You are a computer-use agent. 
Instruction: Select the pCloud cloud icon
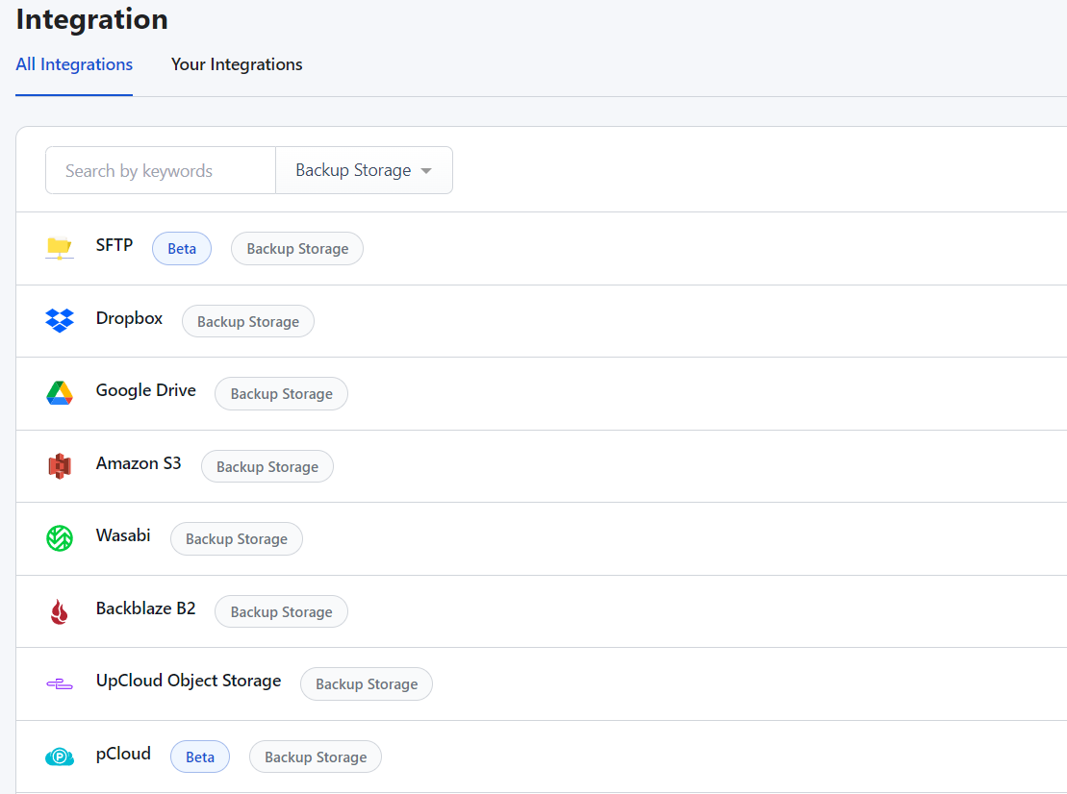tap(60, 756)
